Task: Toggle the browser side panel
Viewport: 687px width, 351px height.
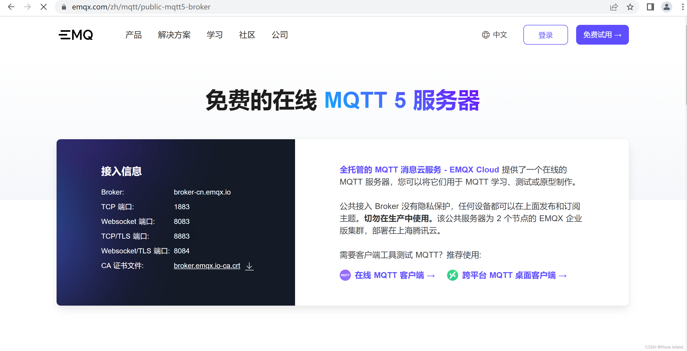Action: tap(650, 7)
